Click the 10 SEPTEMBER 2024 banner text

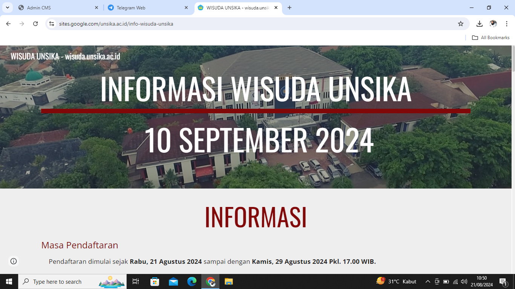(259, 140)
